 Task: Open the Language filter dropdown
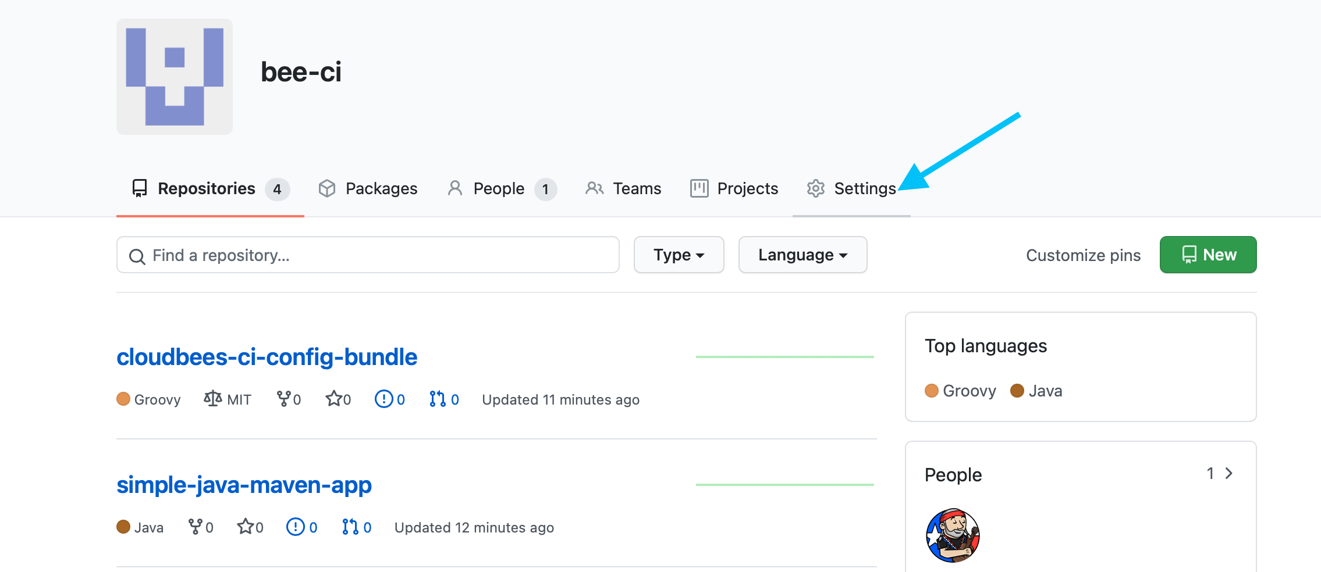802,255
